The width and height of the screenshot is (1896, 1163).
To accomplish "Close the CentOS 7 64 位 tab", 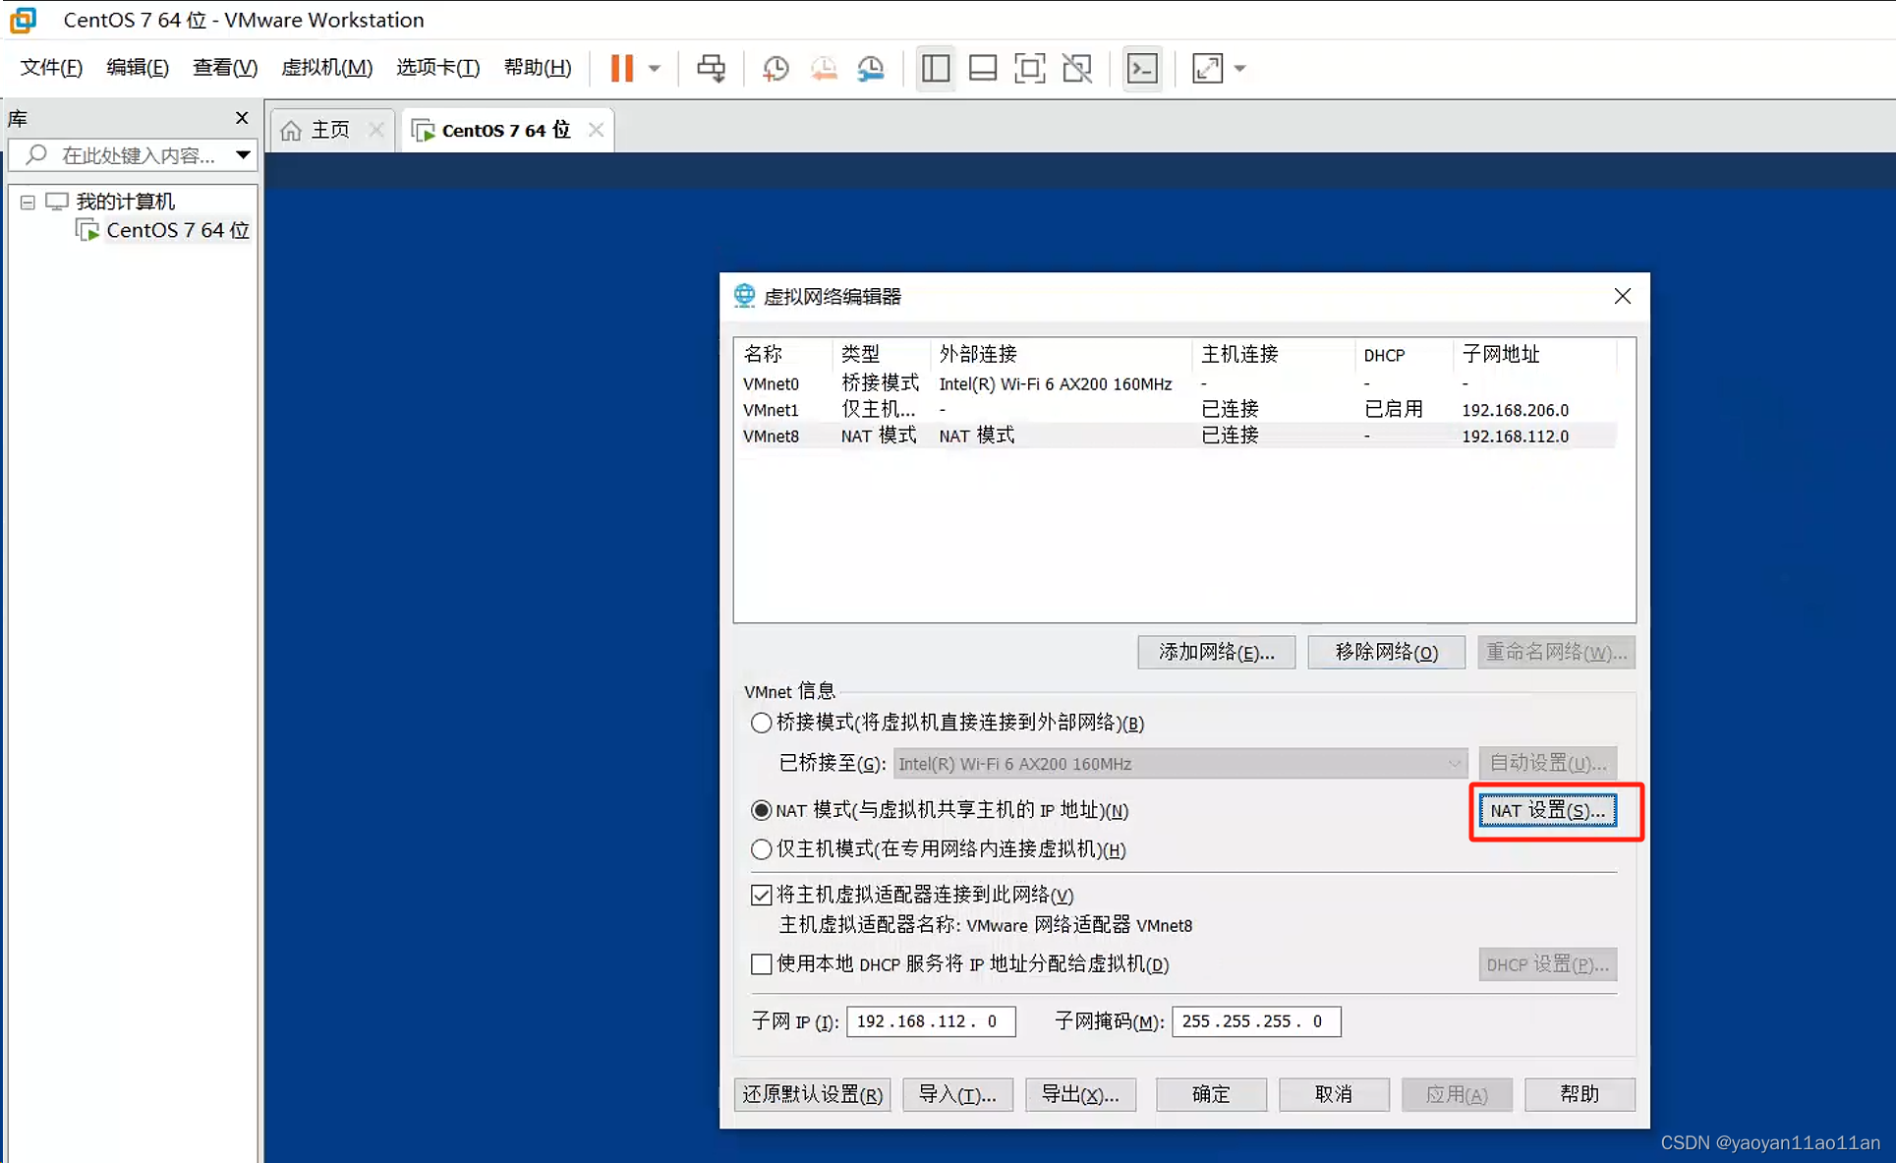I will (x=596, y=130).
